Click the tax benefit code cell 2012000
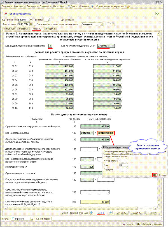Image resolution: width=168 pixels, height=227 pixels. pos(87,133)
